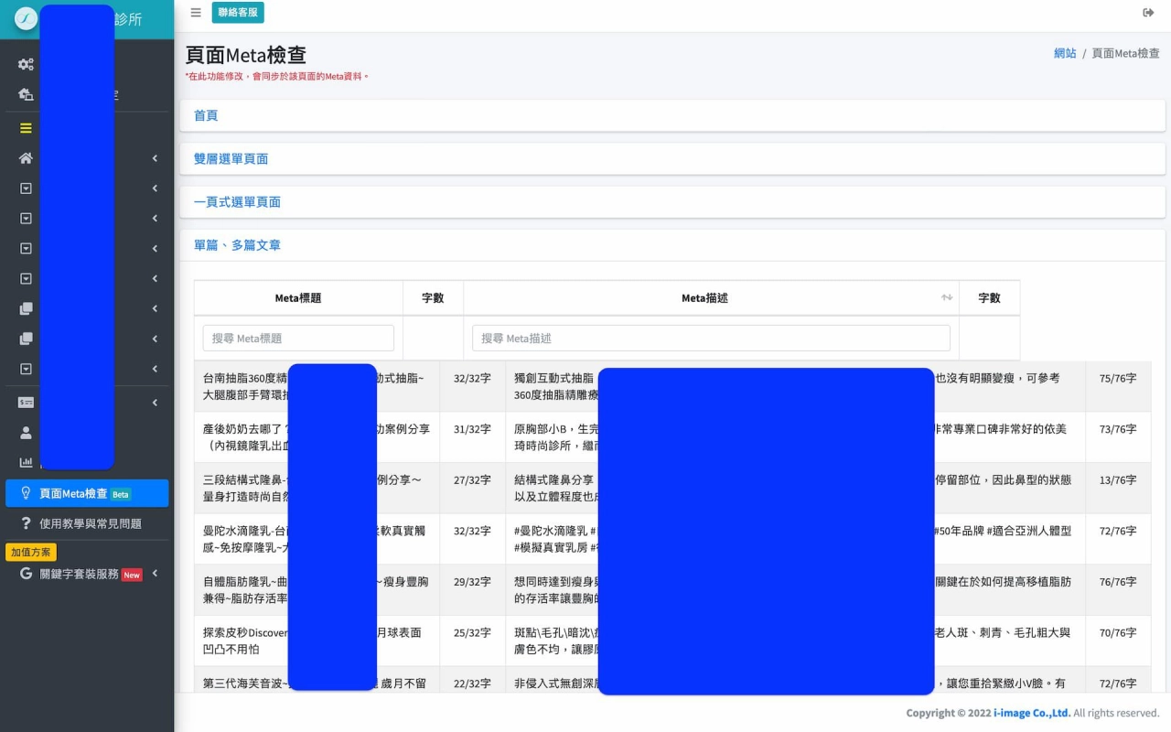Open the 關鍵字套裝服務 sidebar menu
This screenshot has width=1171, height=732.
pyautogui.click(x=87, y=574)
